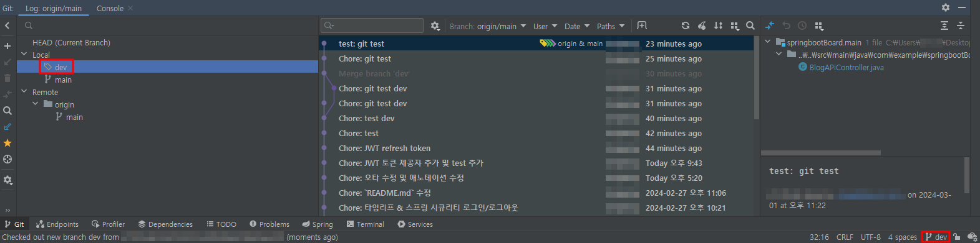Open the branches panel settings gear
The height and width of the screenshot is (243, 980).
coord(7,180)
